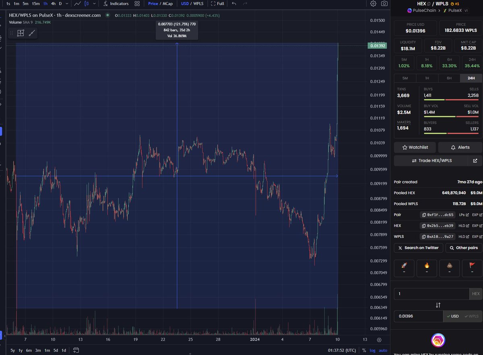The width and height of the screenshot is (483, 355).
Task: Set range to 1y
Action: [x=21, y=350]
